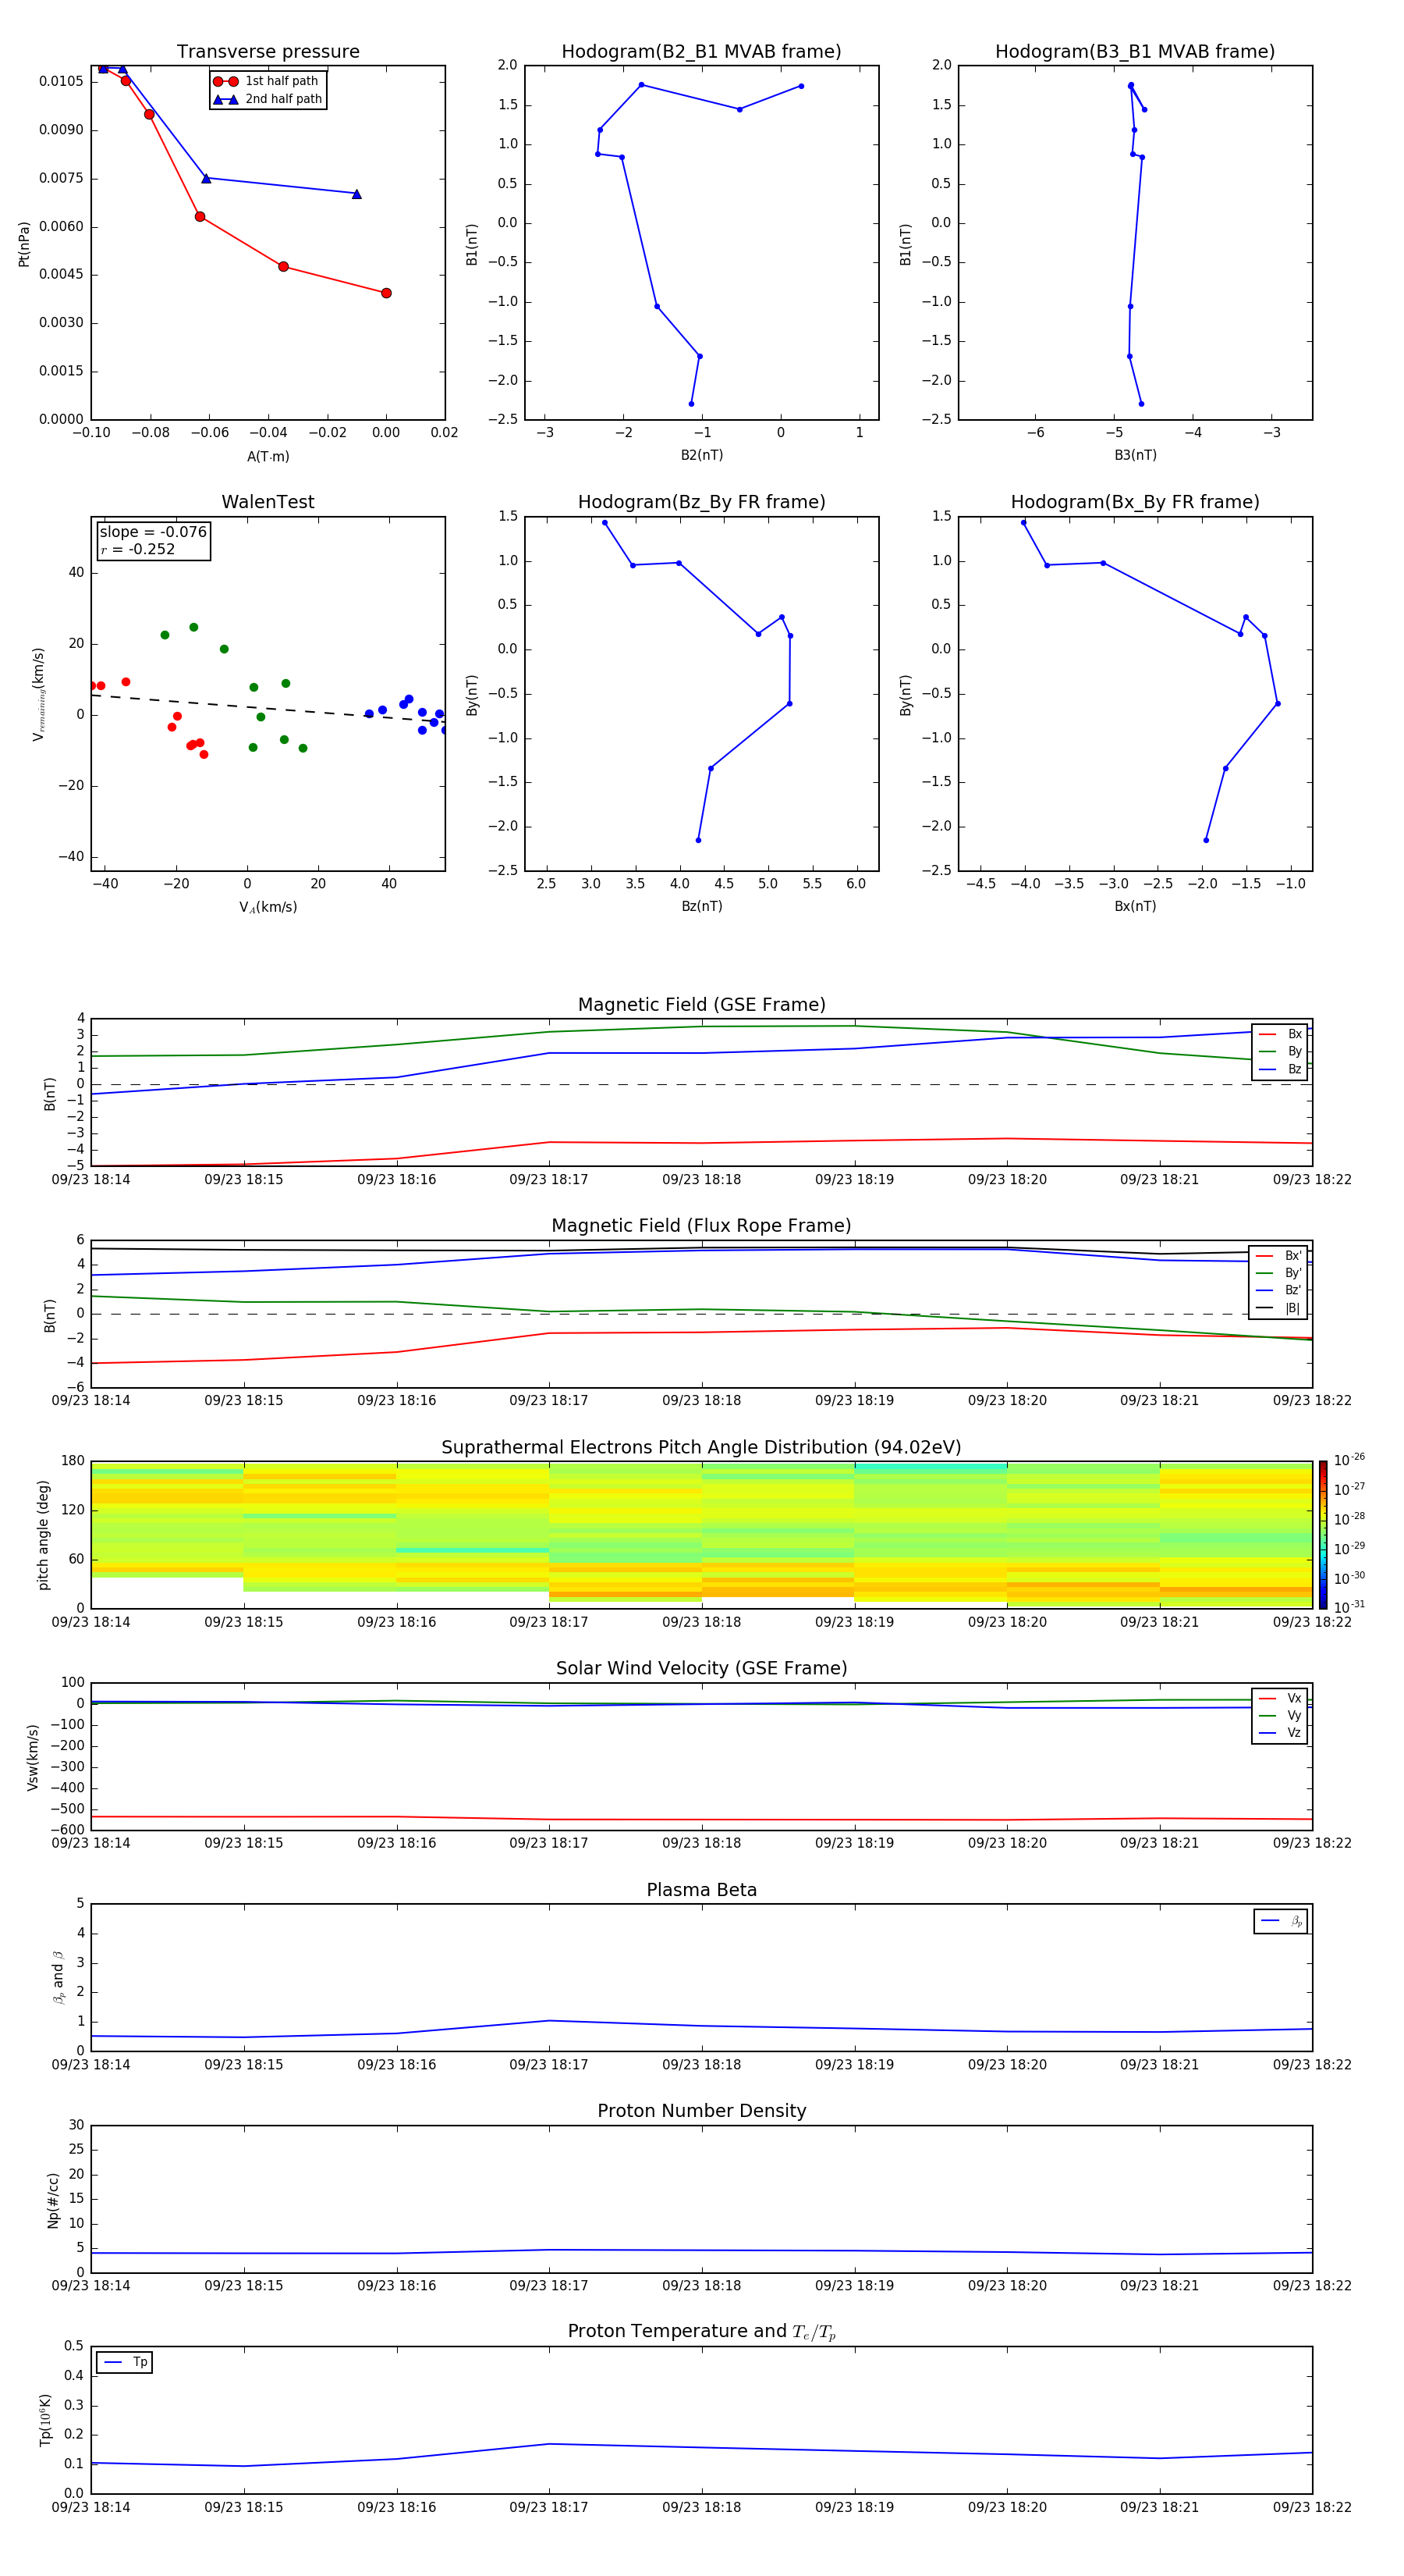The width and height of the screenshot is (1404, 2576).
Task: Click the "Bz(nT)" x-axis label
Action: [x=701, y=906]
